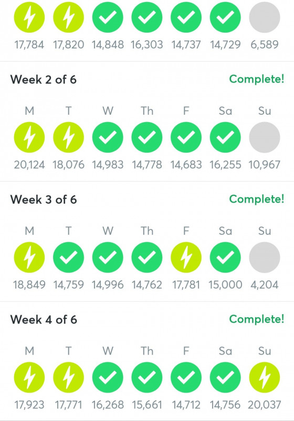Select checkmark circle above 16,303 steps

pos(146,17)
